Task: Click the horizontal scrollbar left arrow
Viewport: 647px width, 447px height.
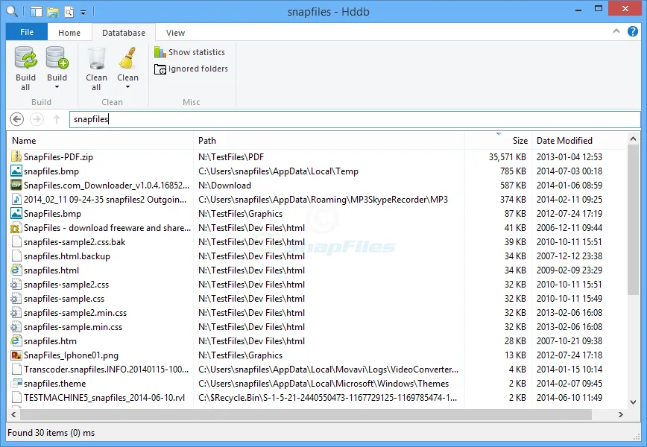Action: pos(13,414)
